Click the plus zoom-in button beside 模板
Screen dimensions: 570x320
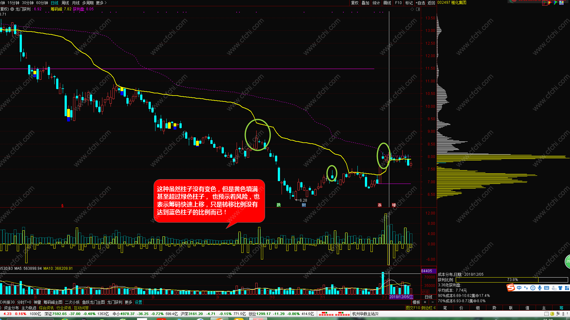pyautogui.click(x=425, y=302)
